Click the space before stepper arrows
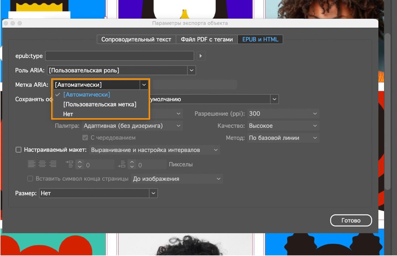The image size is (397, 256). tap(80, 164)
